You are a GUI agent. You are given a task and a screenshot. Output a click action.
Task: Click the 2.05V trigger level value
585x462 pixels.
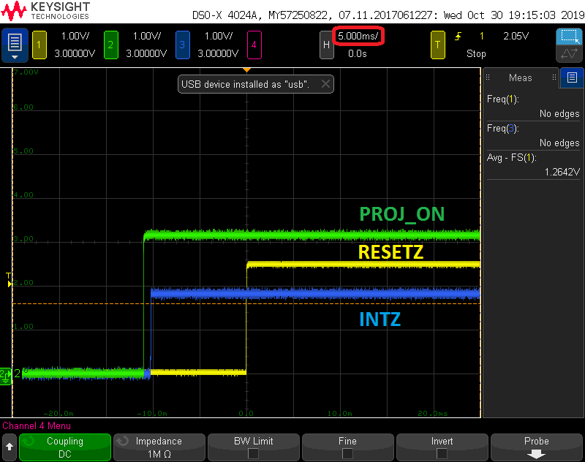(x=516, y=36)
